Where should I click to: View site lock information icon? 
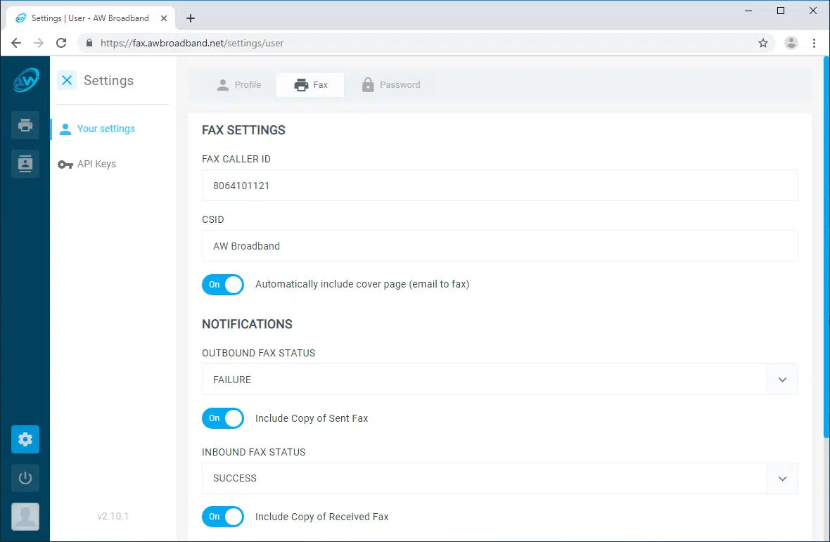[x=89, y=43]
